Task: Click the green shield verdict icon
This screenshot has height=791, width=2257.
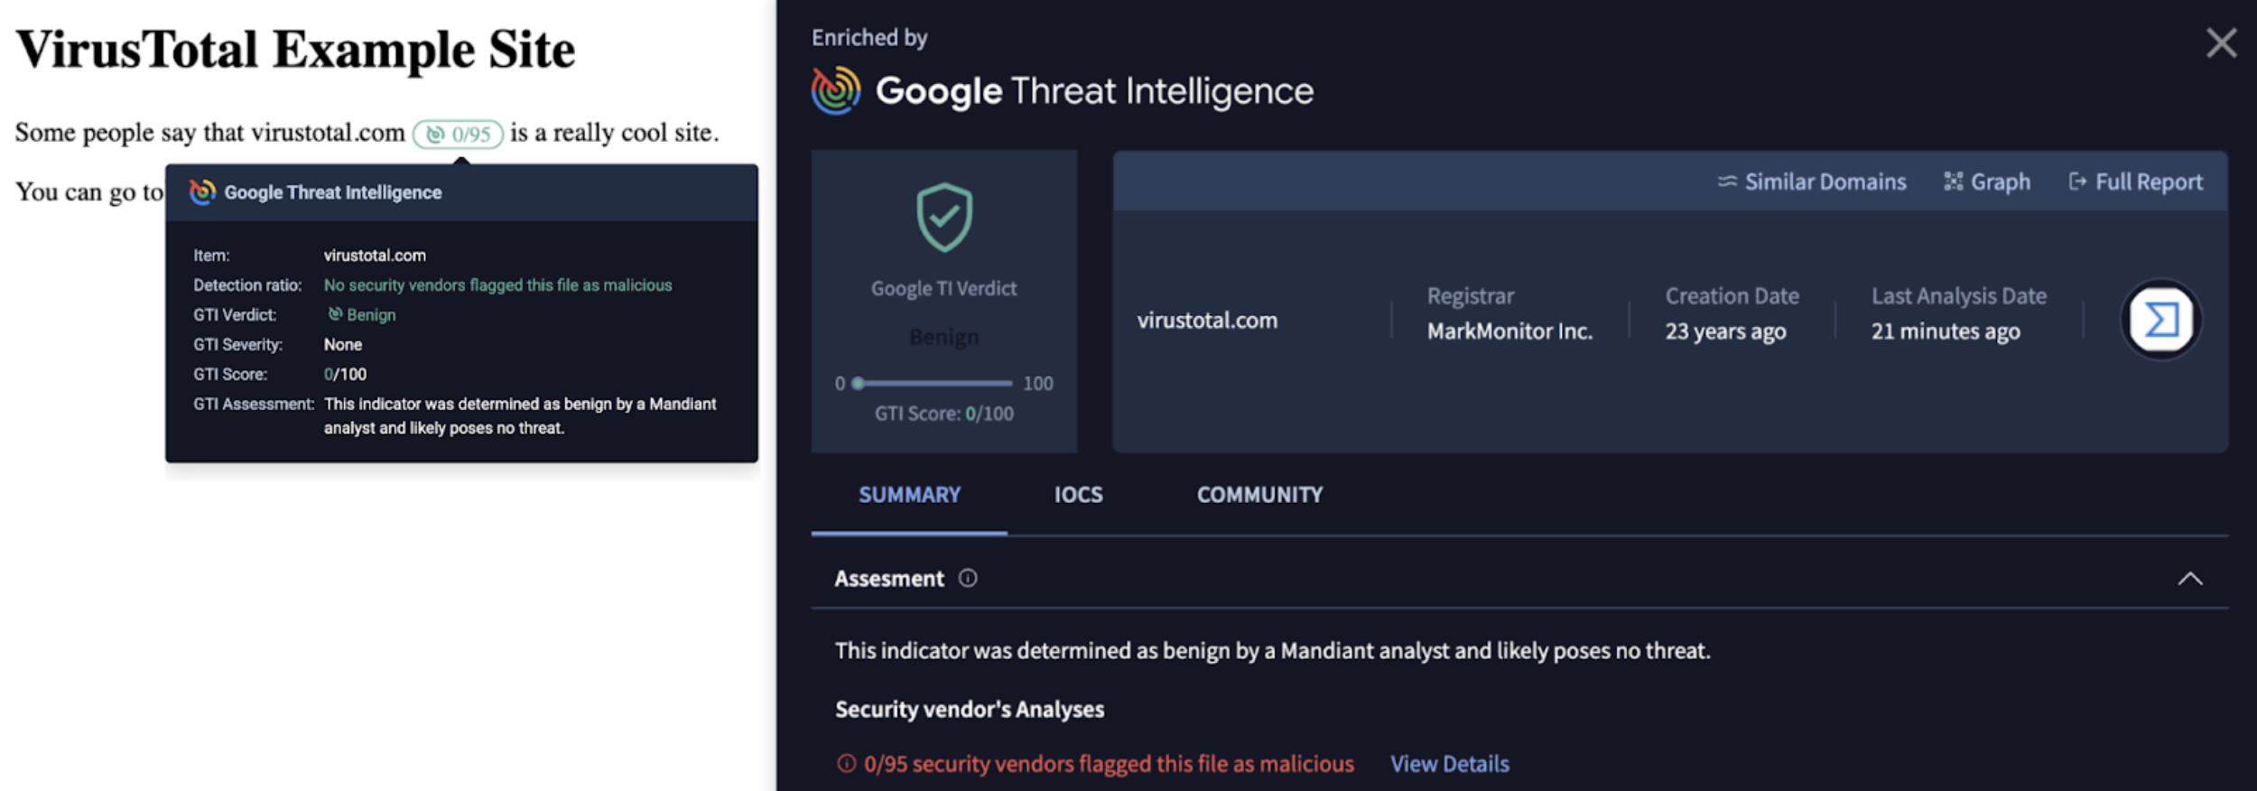Action: tap(944, 218)
